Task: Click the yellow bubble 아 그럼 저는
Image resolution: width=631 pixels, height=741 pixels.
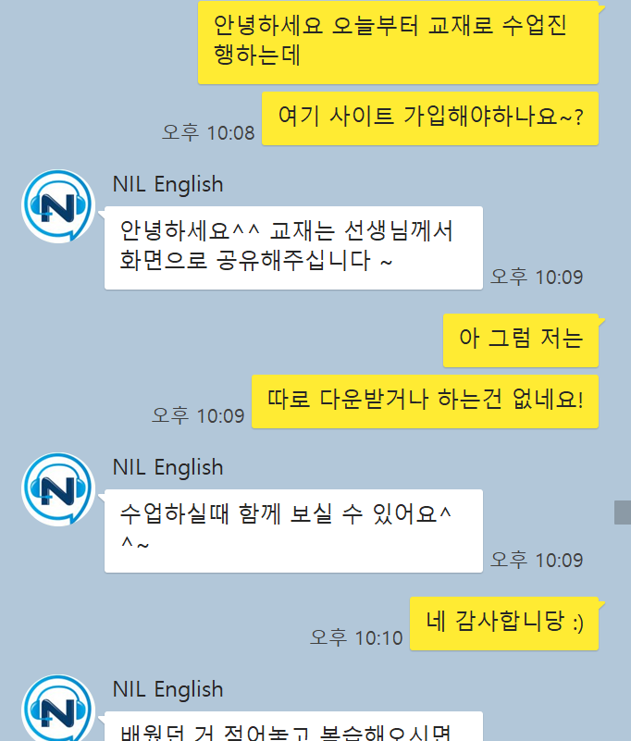Action: point(521,340)
